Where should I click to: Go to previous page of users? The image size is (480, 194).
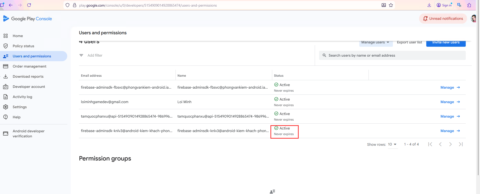(440, 144)
